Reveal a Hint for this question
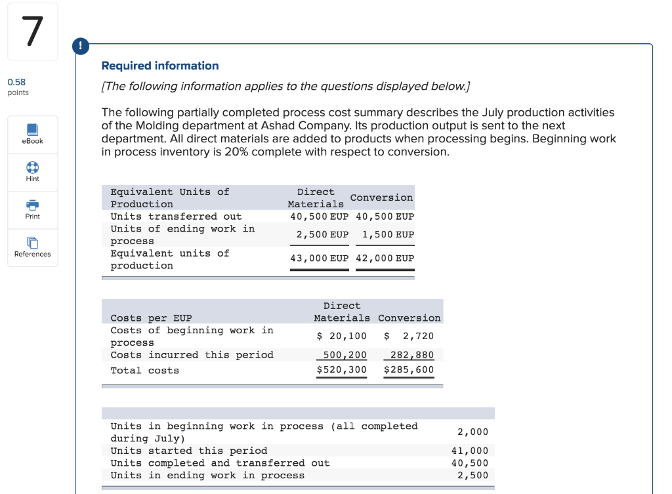 [x=32, y=171]
